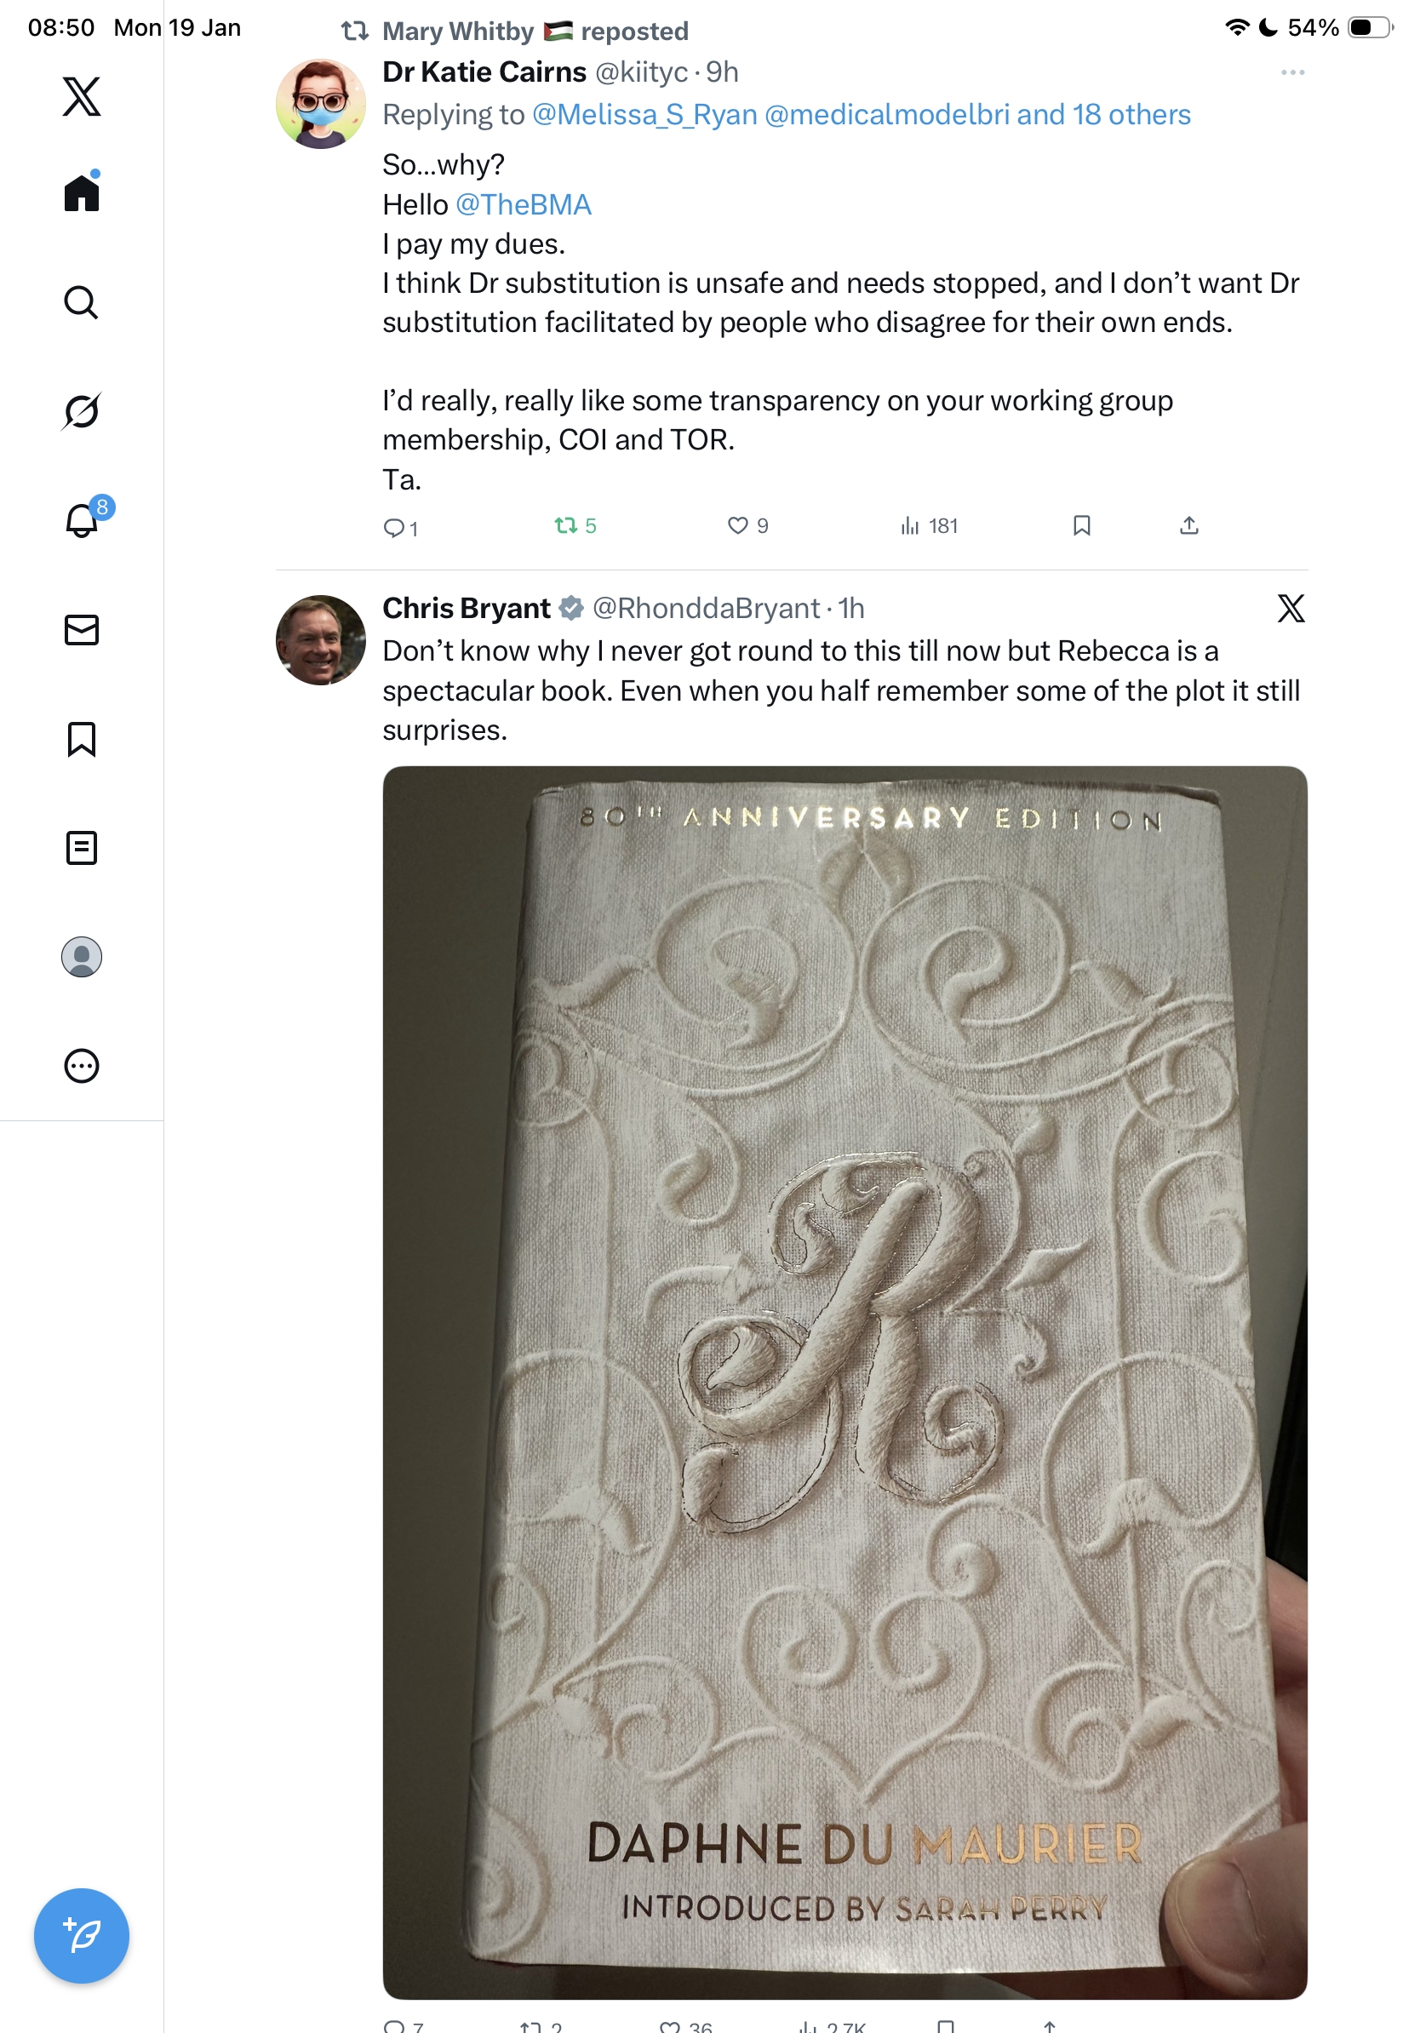This screenshot has height=2033, width=1420.
Task: Open Bookmarks in the sidebar
Action: (x=82, y=738)
